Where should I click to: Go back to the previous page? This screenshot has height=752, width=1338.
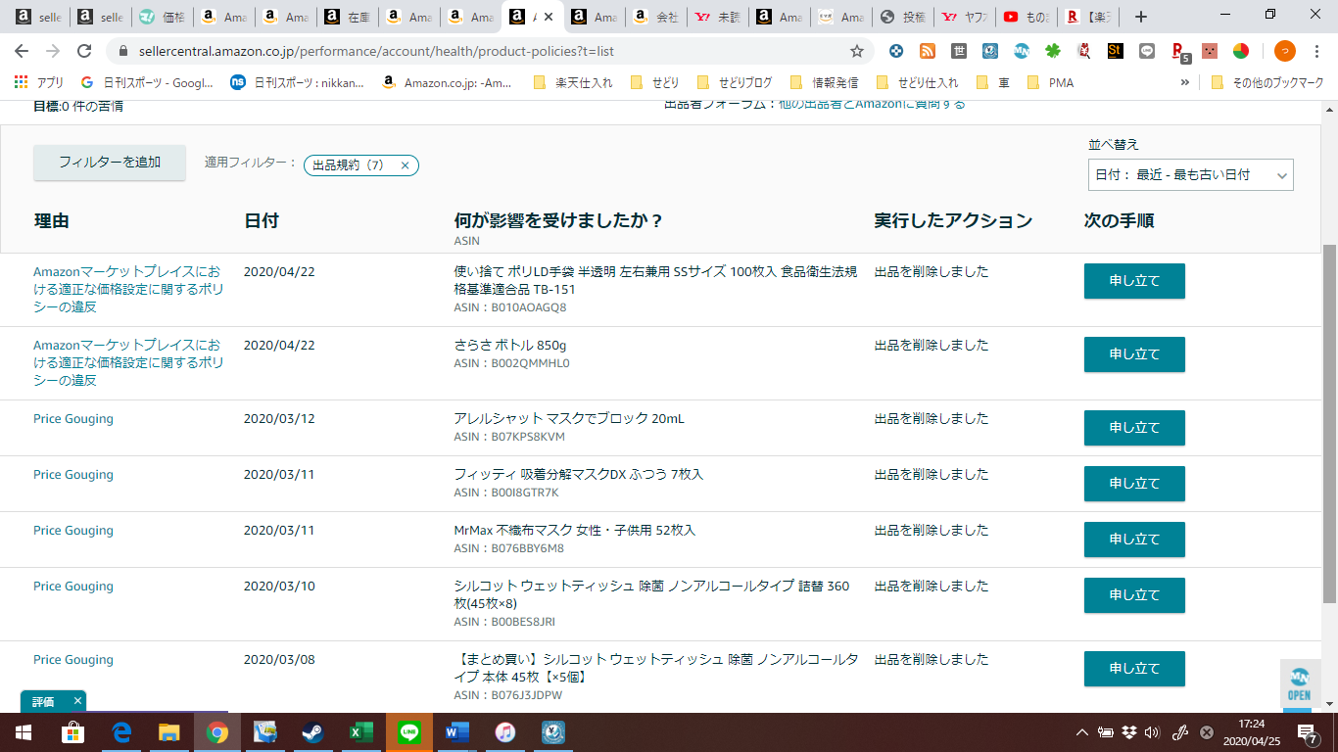coord(23,51)
